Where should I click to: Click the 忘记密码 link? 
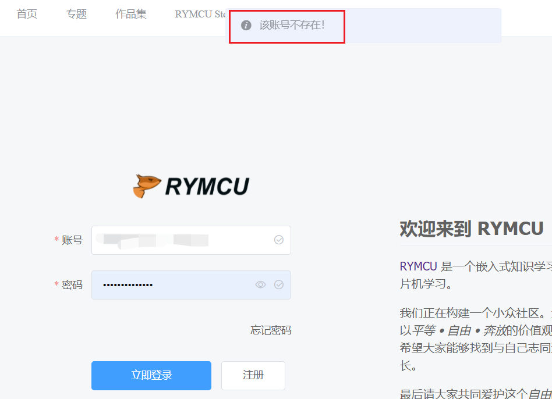(x=270, y=330)
